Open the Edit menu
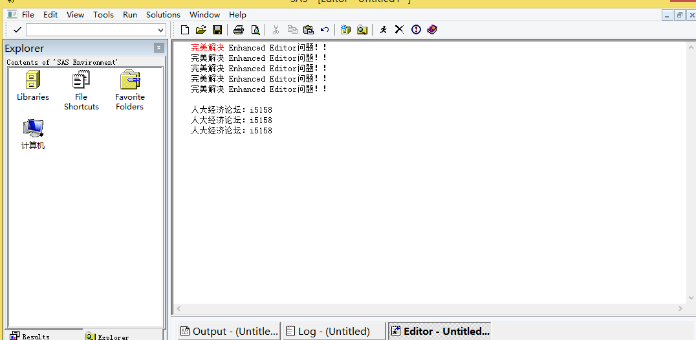The width and height of the screenshot is (696, 340). click(50, 15)
